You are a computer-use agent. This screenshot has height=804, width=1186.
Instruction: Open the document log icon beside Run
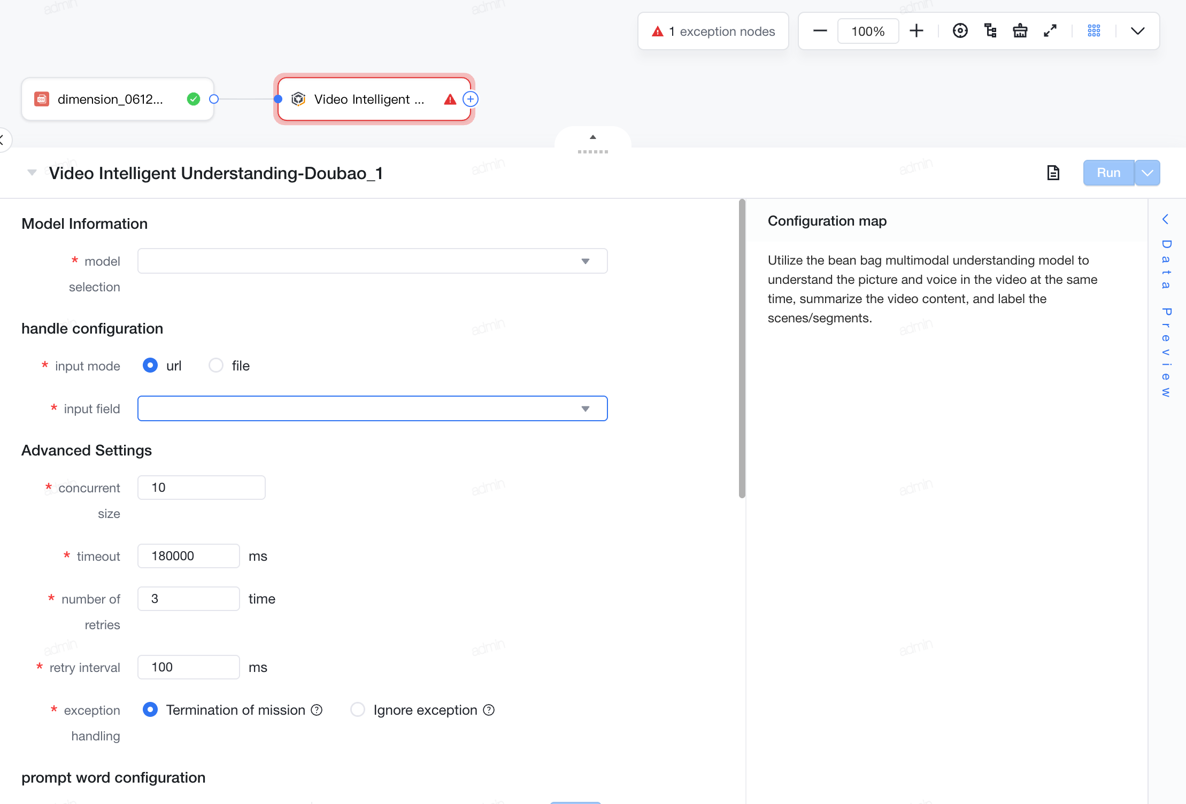[1053, 173]
